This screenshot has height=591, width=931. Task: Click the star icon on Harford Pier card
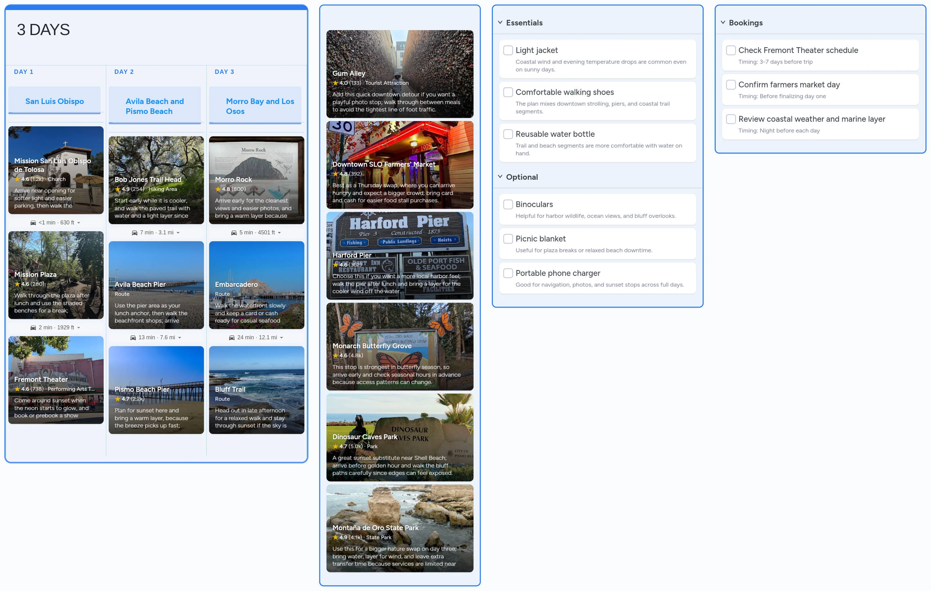coord(335,264)
